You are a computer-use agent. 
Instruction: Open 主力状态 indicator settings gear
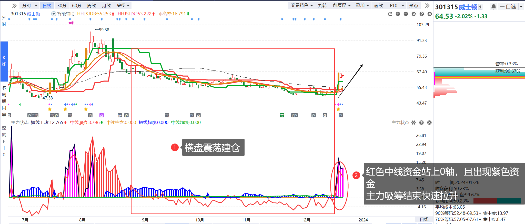click(x=413, y=123)
